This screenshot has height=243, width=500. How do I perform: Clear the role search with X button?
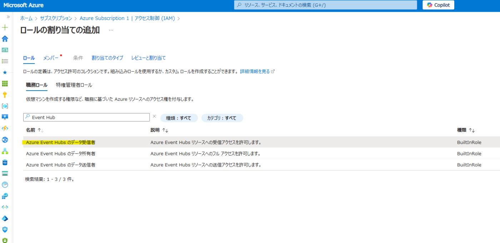coord(154,116)
